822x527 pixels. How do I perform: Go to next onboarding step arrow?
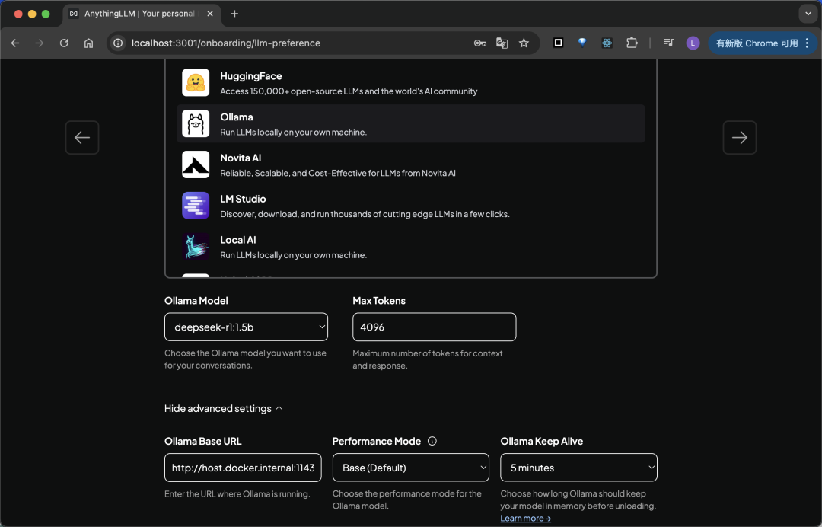(x=740, y=137)
